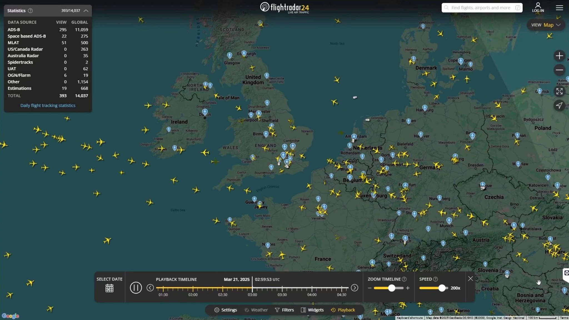This screenshot has width=569, height=320.
Task: Adjust the 200x playback speed slider
Action: (442, 288)
